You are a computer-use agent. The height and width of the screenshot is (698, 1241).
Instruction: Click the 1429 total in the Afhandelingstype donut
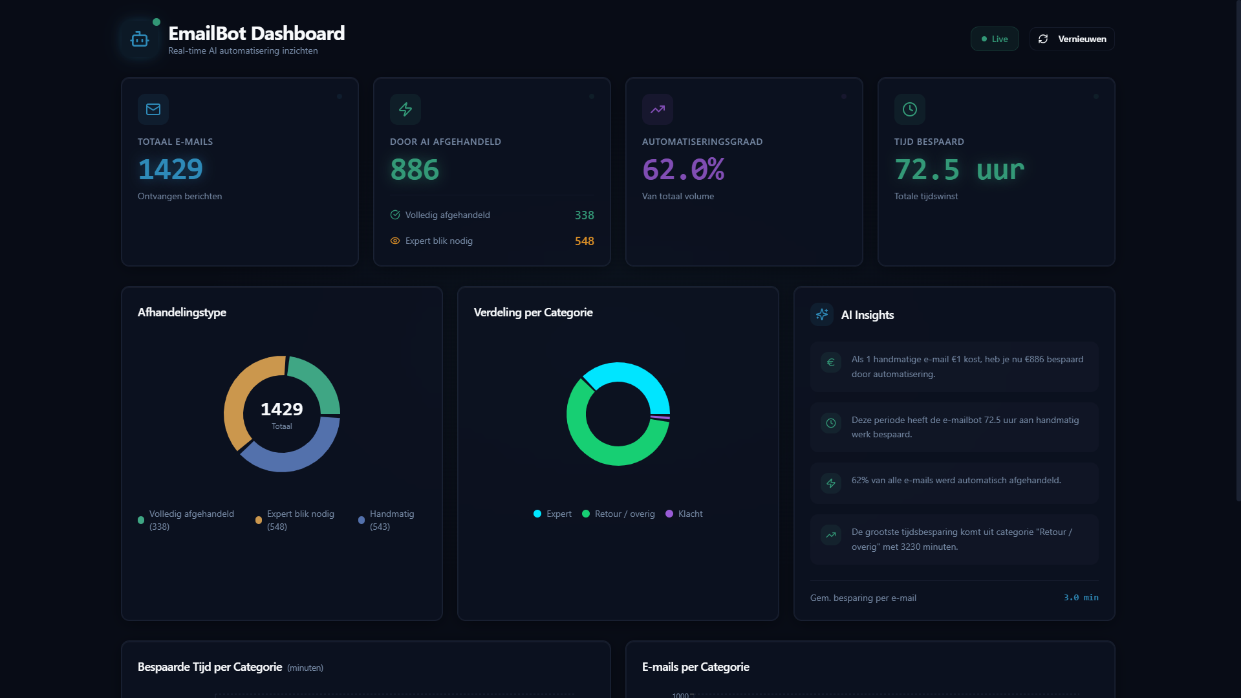tap(281, 409)
